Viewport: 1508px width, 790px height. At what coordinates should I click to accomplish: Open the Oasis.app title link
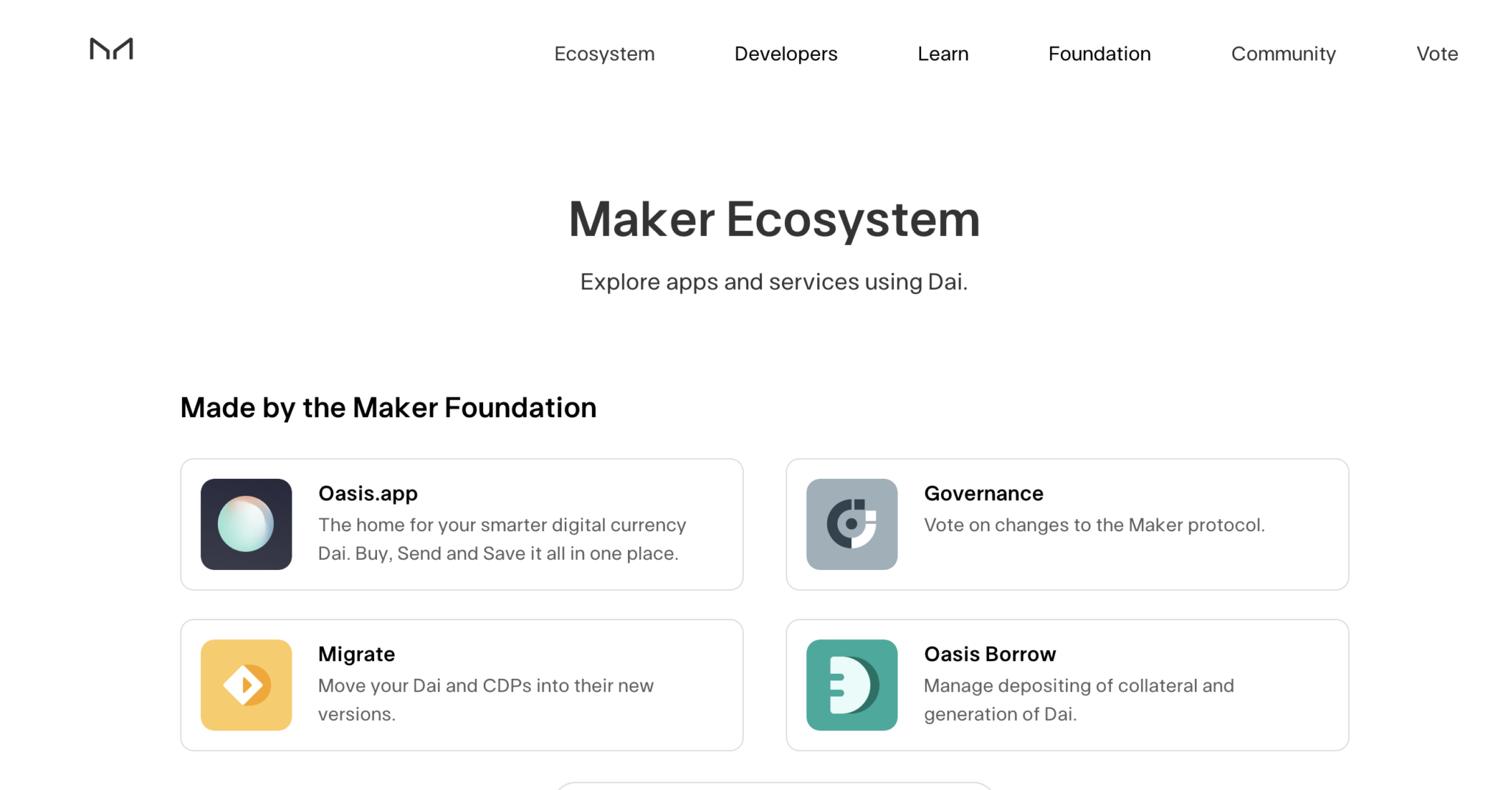coord(368,494)
